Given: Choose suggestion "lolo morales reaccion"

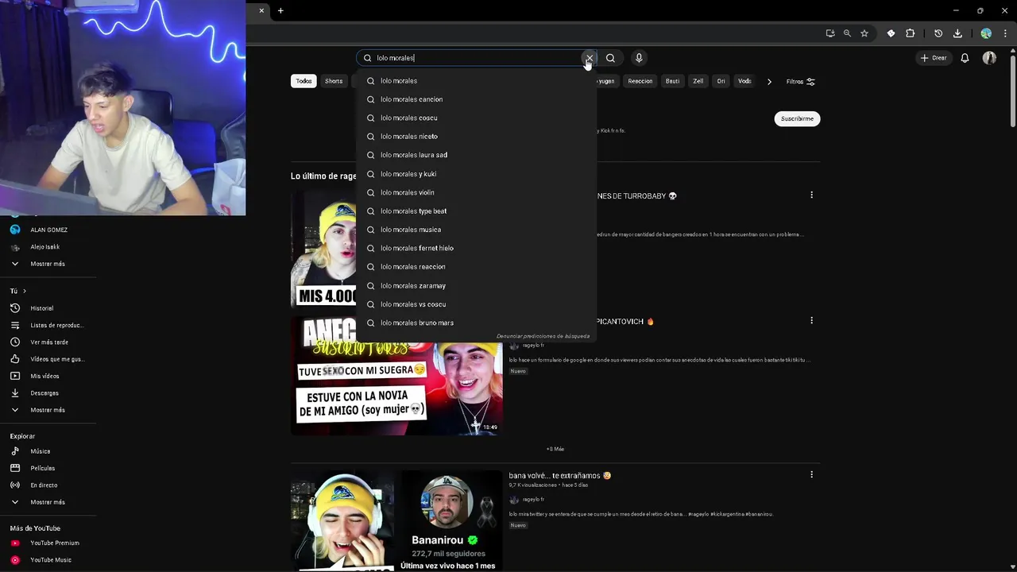Looking at the screenshot, I should pyautogui.click(x=476, y=267).
